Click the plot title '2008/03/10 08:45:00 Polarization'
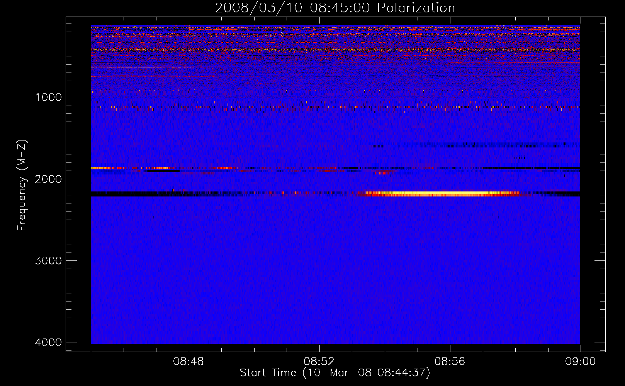The height and width of the screenshot is (386, 625). tap(335, 8)
